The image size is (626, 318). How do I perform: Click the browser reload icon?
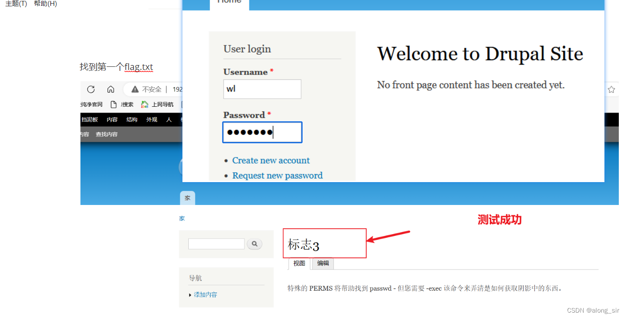point(91,89)
